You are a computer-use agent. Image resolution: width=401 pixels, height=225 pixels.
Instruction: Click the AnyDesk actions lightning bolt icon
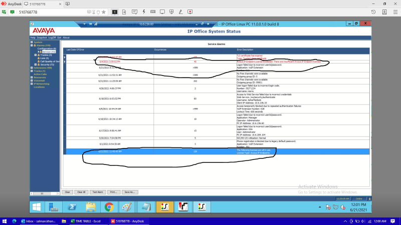[x=144, y=11]
